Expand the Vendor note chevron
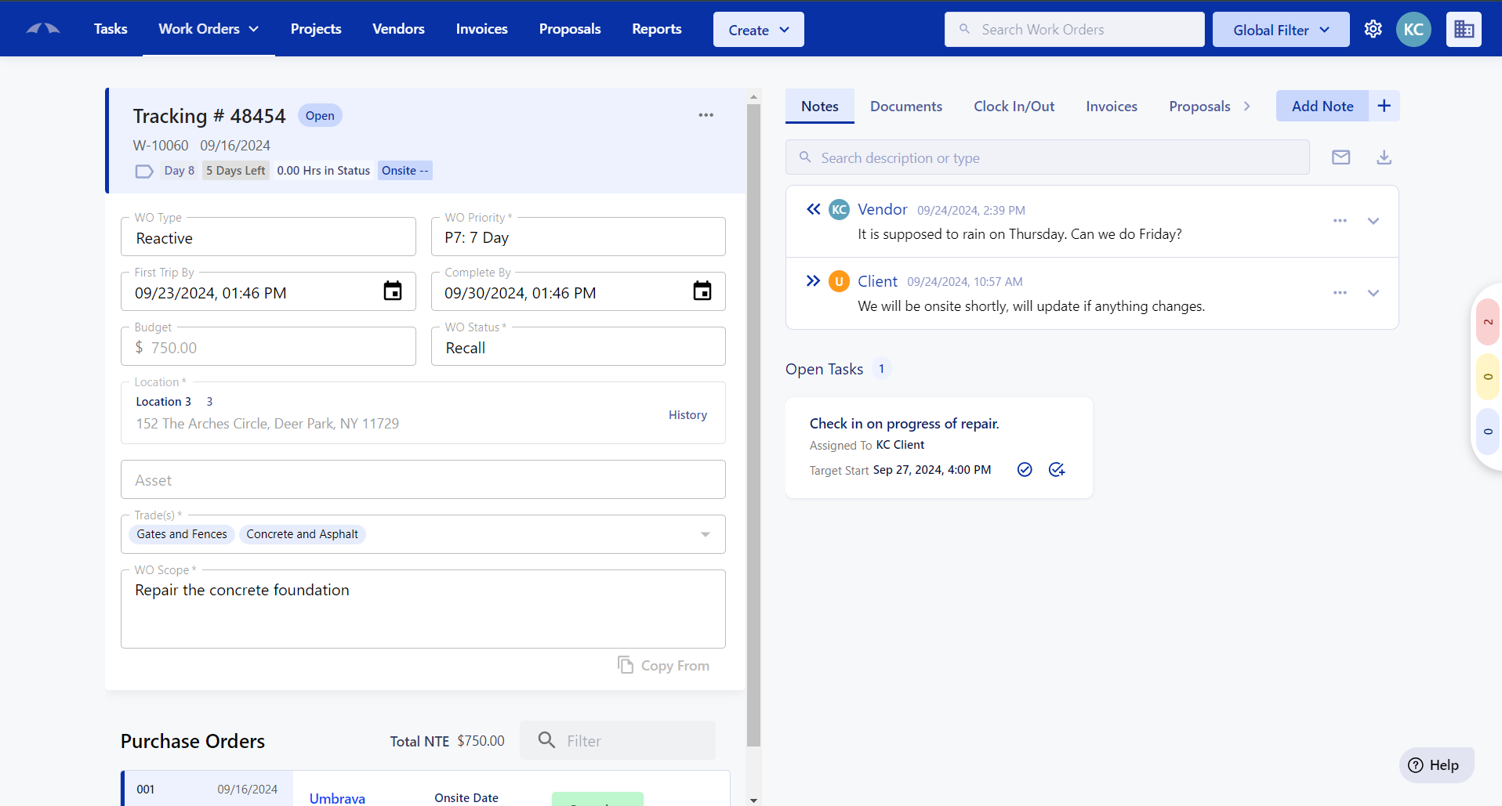Image resolution: width=1502 pixels, height=806 pixels. [x=1373, y=221]
